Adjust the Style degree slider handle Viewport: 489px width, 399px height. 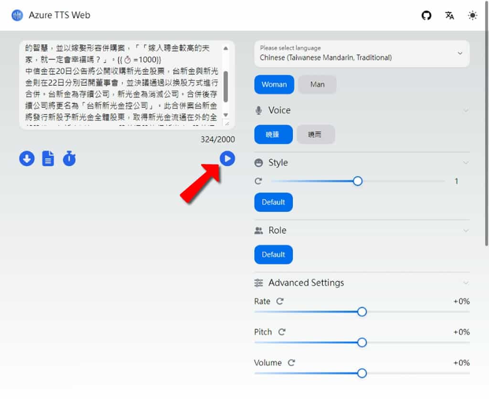pyautogui.click(x=358, y=181)
